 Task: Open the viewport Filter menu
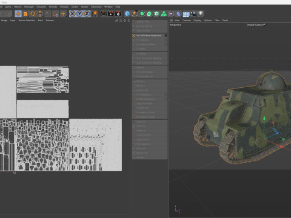(217, 21)
